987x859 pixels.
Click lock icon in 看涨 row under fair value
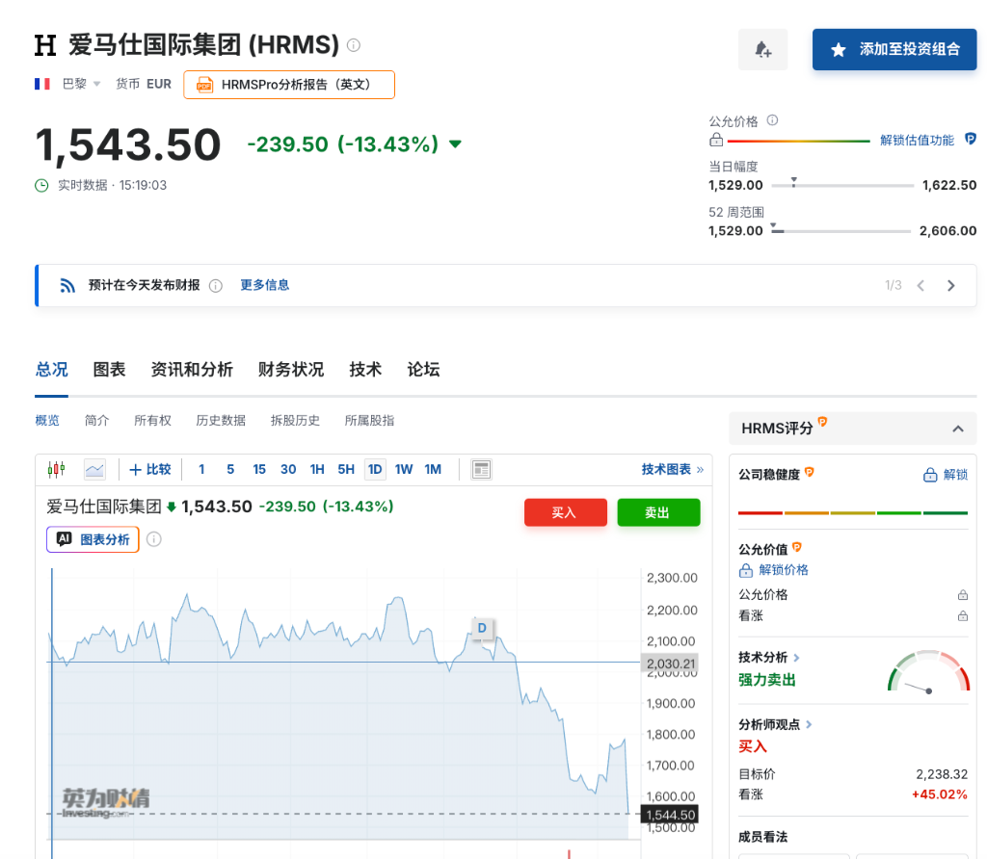point(963,616)
